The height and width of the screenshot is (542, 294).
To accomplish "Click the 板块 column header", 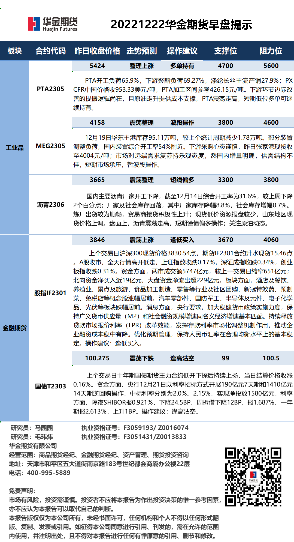I will point(14,51).
